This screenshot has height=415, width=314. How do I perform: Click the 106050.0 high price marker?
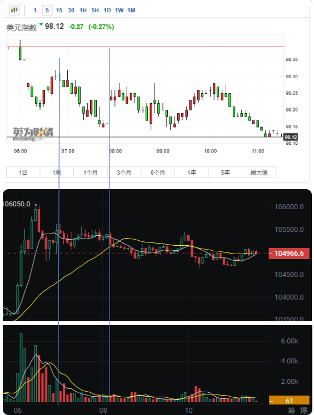click(x=16, y=204)
